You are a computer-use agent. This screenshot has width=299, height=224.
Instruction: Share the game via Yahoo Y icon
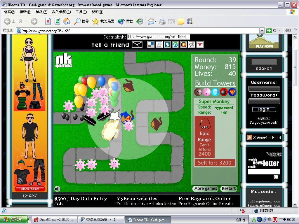click(x=200, y=45)
